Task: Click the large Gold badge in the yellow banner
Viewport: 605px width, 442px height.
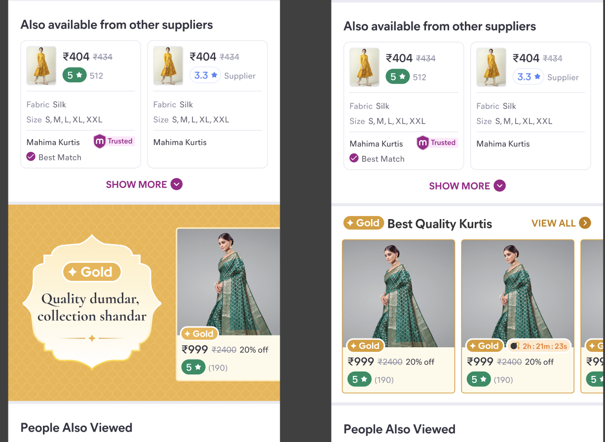Action: click(92, 272)
